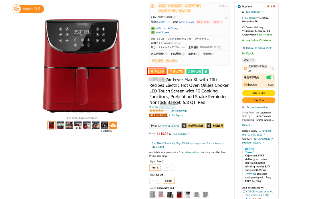Switch to the 产品概要 tab
This screenshot has width=309, height=199.
(157, 61)
